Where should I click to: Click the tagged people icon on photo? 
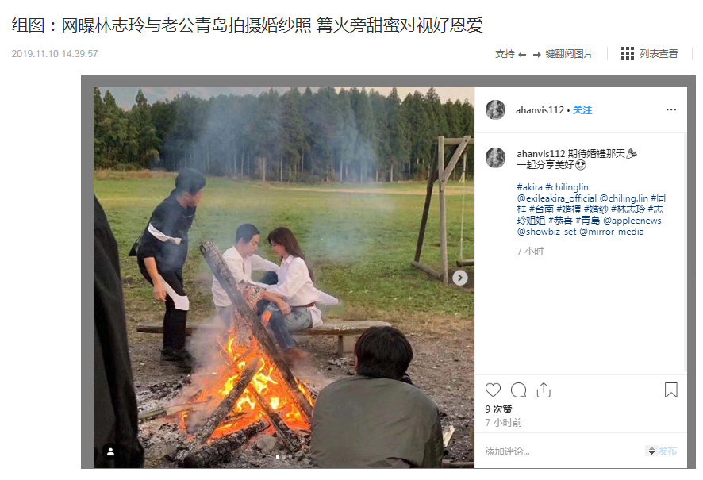point(110,451)
